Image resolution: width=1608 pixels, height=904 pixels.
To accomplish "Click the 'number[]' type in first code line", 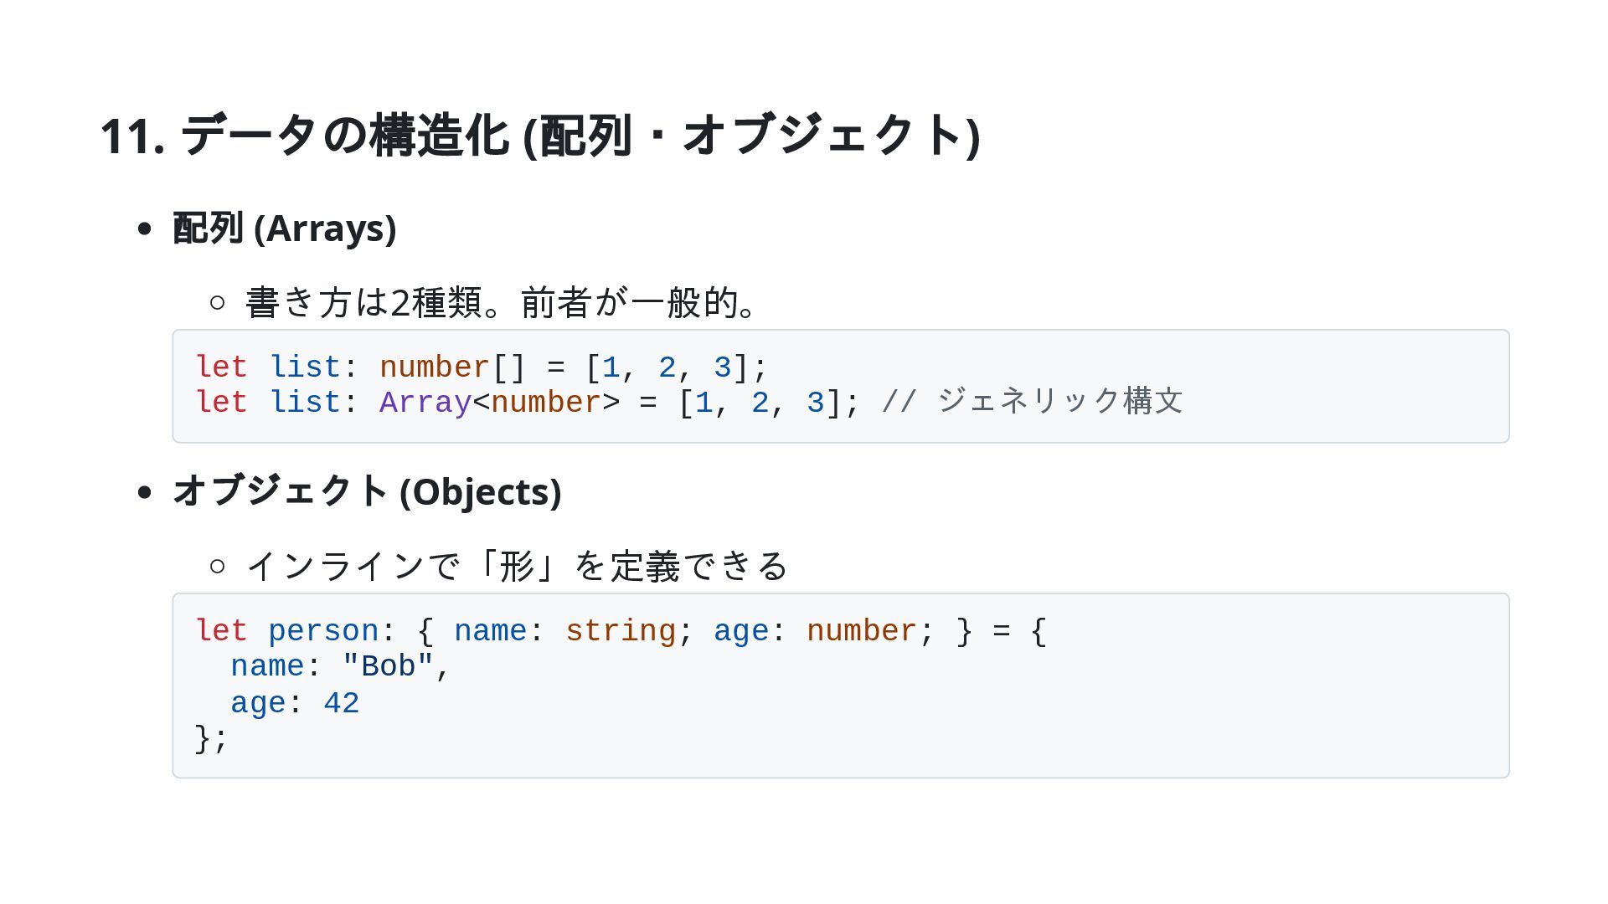I will [x=452, y=367].
